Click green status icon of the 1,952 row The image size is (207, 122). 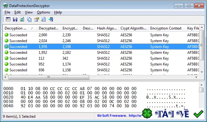[x=6, y=52]
